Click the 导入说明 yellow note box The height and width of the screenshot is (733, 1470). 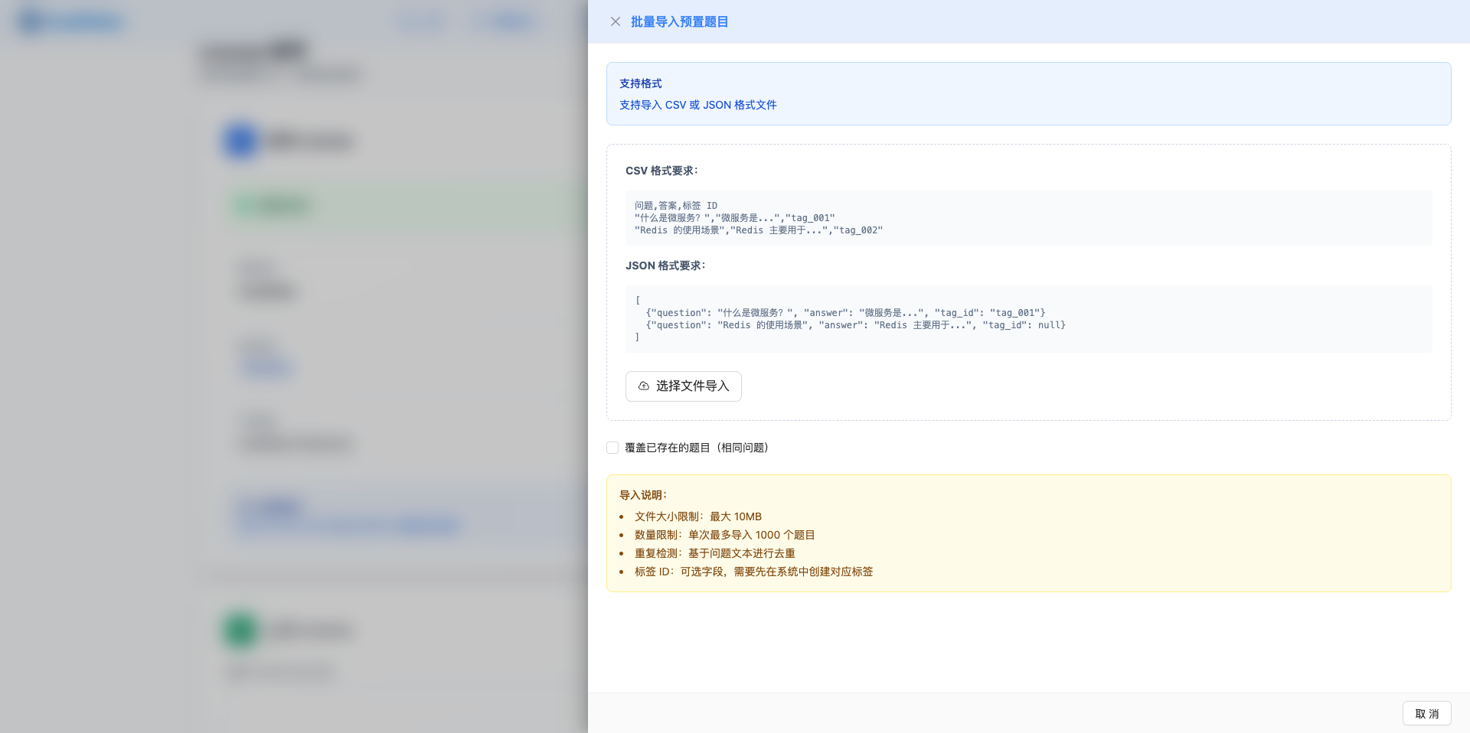click(1028, 533)
